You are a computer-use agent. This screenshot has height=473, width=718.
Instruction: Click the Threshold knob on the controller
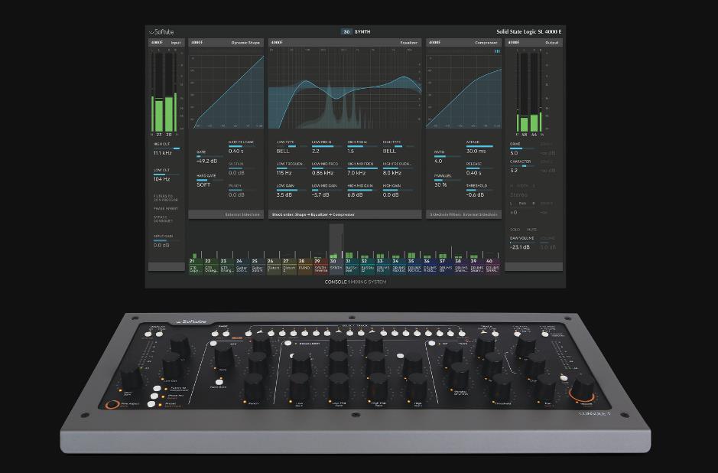click(x=501, y=388)
